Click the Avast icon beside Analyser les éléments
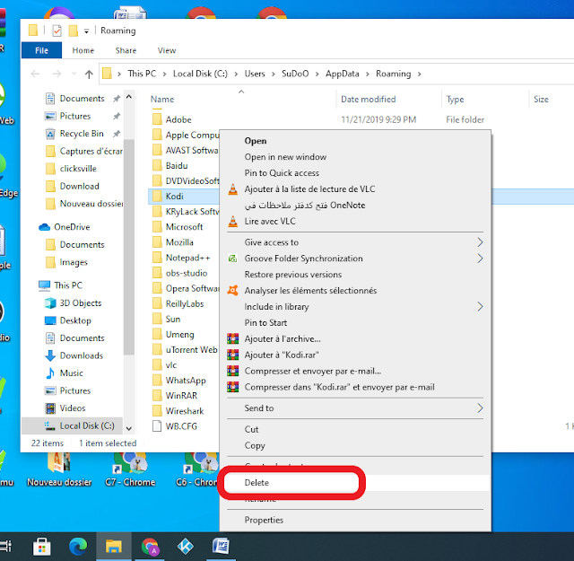 point(233,291)
